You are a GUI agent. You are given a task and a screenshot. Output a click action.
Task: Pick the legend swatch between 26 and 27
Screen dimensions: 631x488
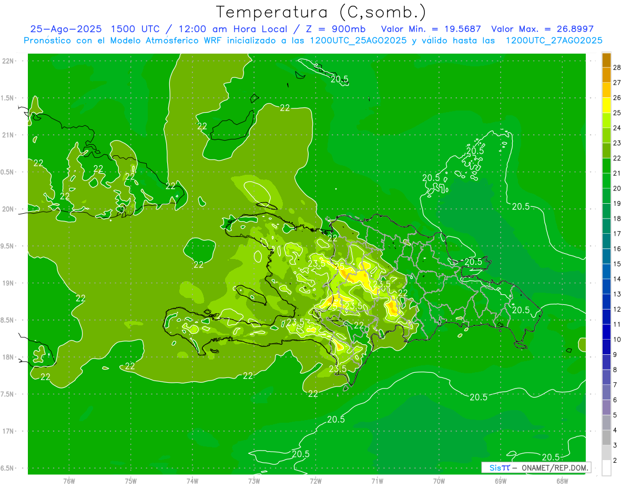pos(606,91)
